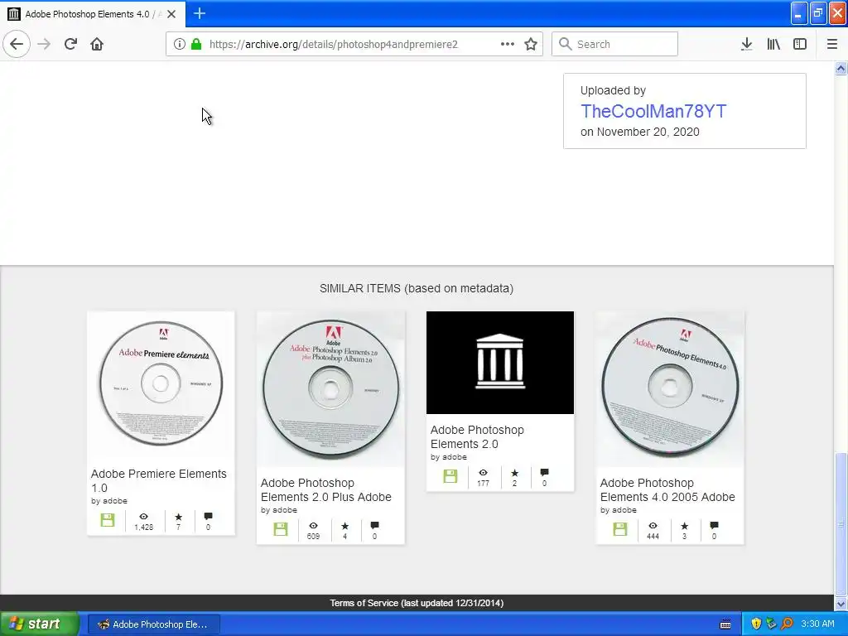Click favorites star showing 2
The image size is (848, 636).
coord(514,473)
